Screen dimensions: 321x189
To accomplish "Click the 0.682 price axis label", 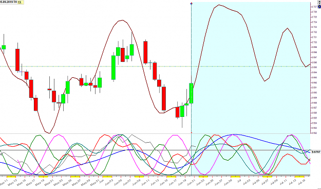I will 314,133.
